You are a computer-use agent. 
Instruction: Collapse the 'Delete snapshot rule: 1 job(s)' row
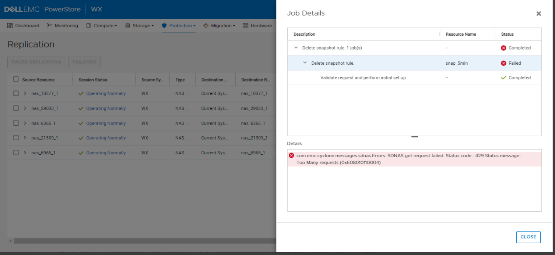pos(296,48)
